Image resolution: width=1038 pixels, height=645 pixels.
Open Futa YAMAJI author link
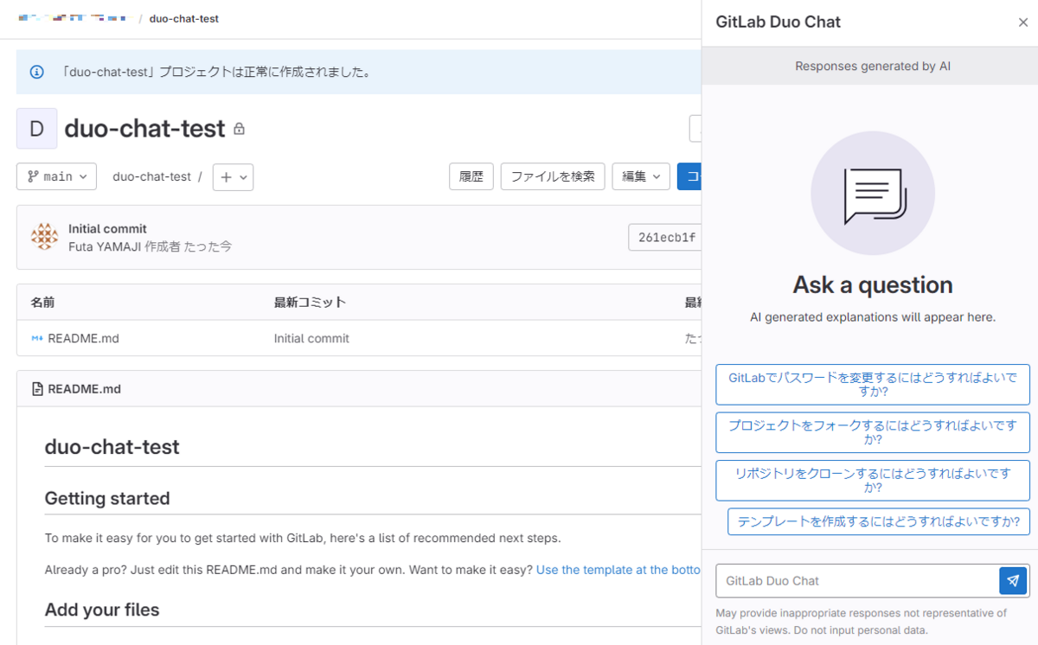coord(105,246)
